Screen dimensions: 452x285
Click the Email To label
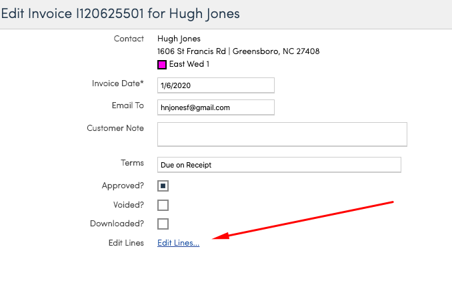(127, 105)
